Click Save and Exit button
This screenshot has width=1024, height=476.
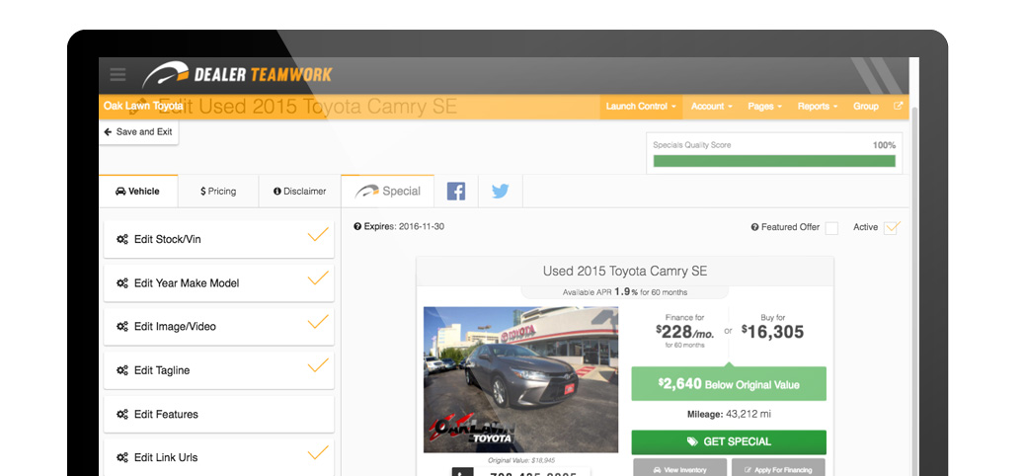(138, 132)
